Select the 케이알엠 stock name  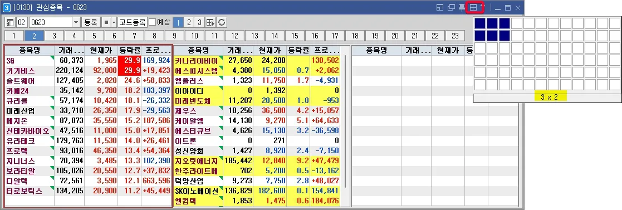click(x=190, y=121)
